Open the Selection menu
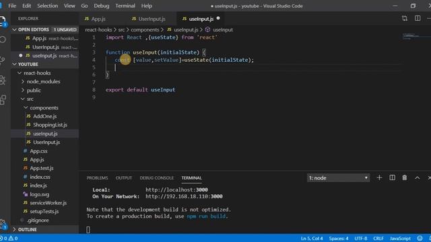431x242 pixels. click(48, 6)
